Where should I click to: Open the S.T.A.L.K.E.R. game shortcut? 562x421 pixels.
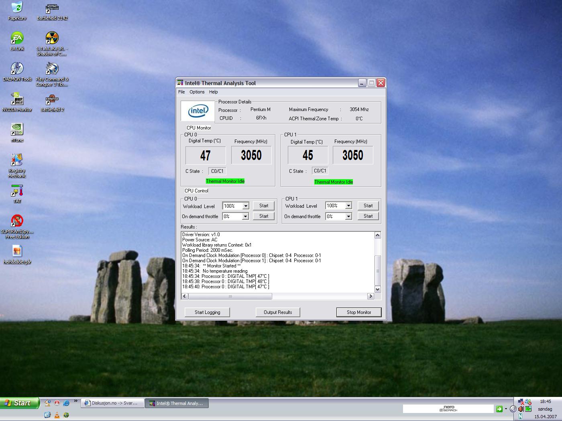point(52,39)
